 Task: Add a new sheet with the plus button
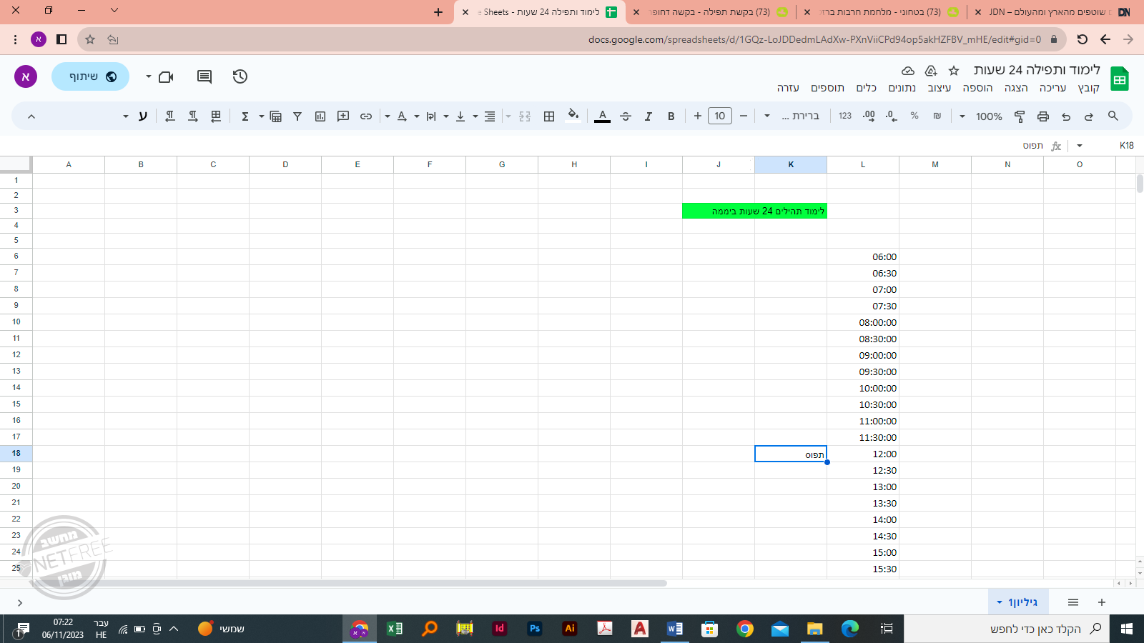(x=1102, y=602)
